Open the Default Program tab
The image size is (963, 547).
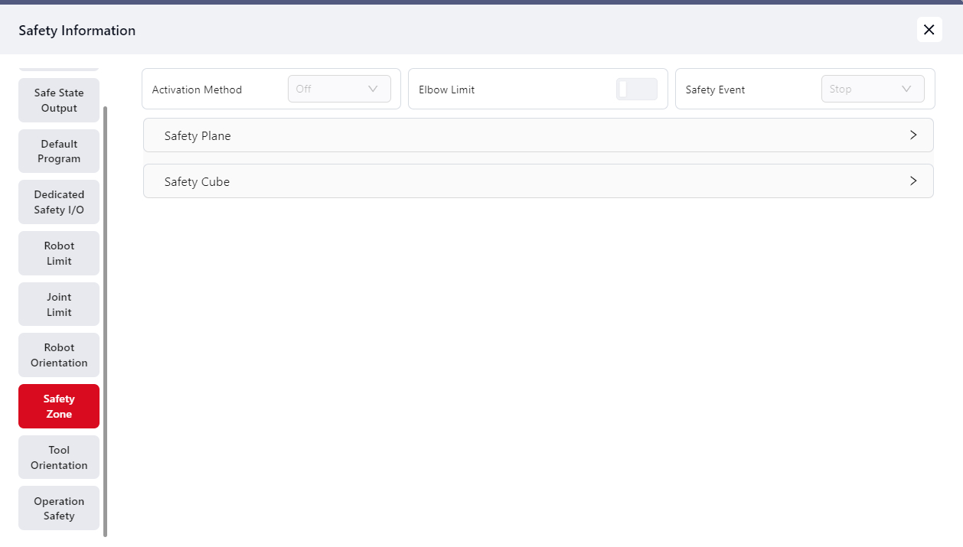[x=59, y=151]
